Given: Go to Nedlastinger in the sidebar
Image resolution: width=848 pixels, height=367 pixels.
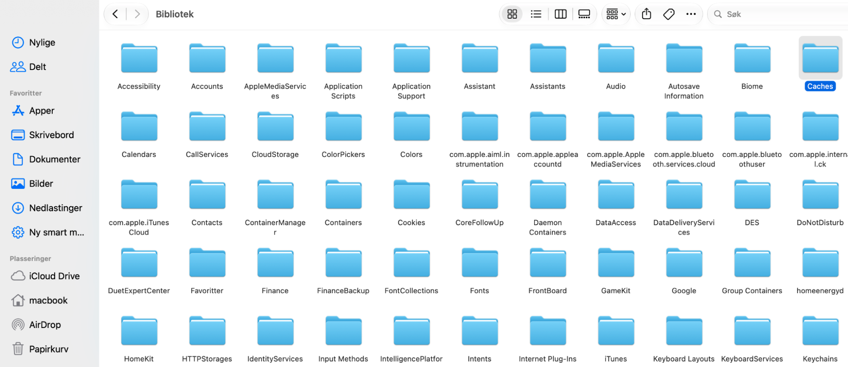Looking at the screenshot, I should point(50,208).
